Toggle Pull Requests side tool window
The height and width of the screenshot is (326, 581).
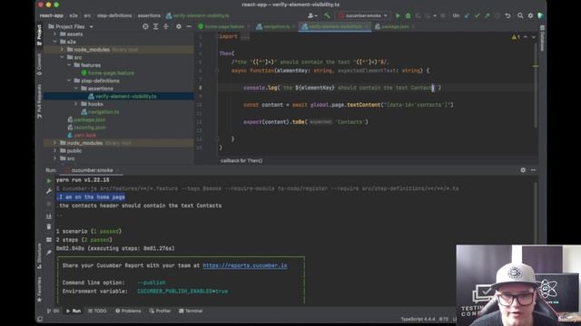coord(39,101)
